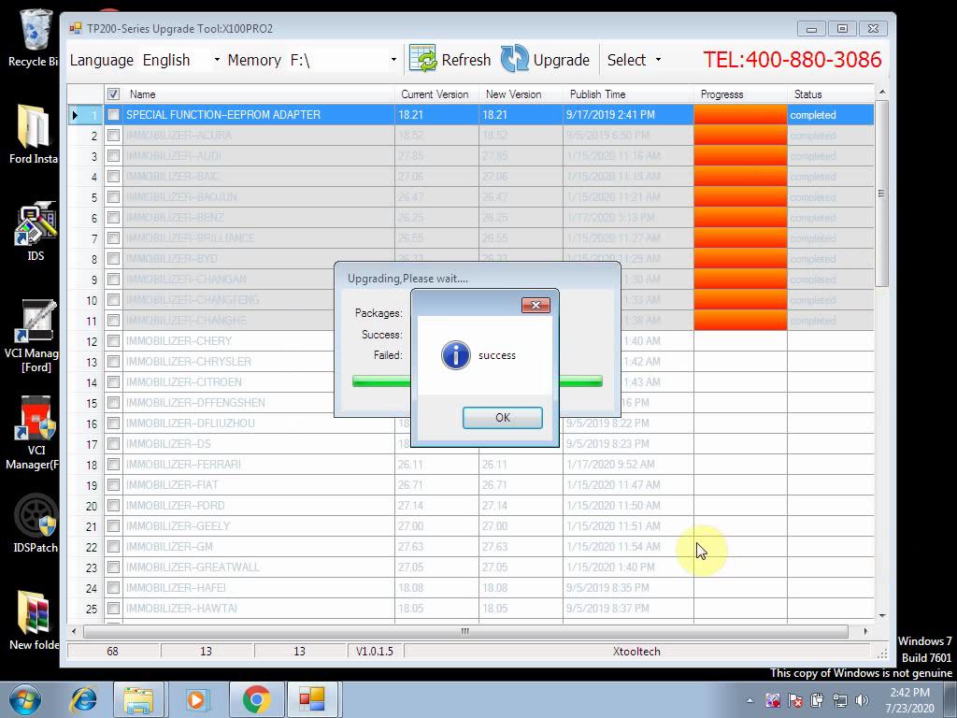This screenshot has width=957, height=718.
Task: Check the IMMOBILIZER-CHERY checkbox
Action: [113, 340]
